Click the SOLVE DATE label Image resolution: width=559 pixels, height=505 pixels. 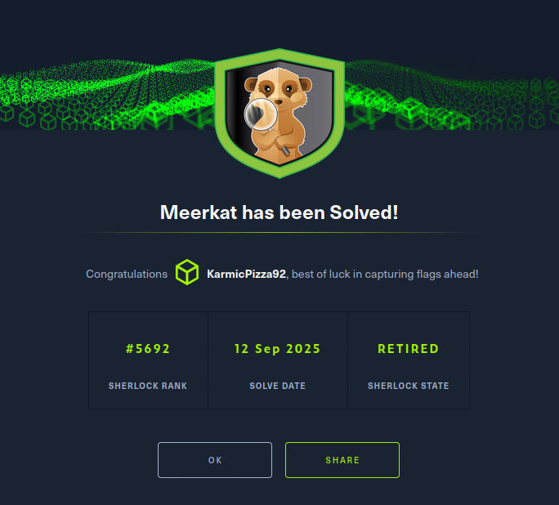(277, 386)
